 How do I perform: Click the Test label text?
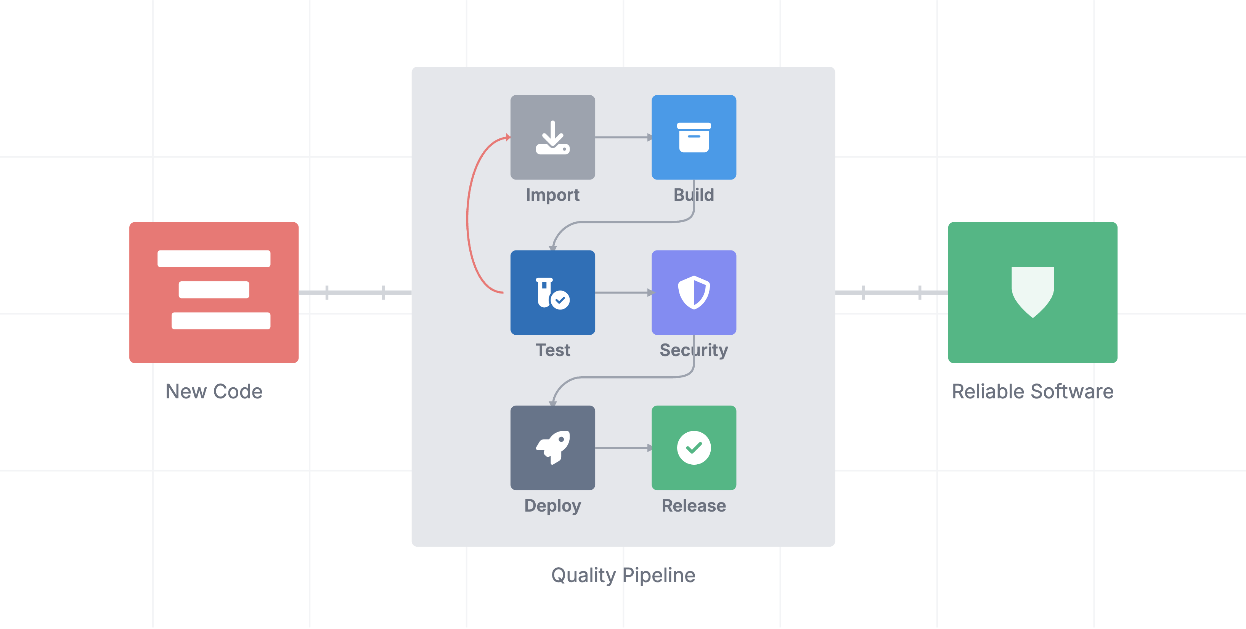(552, 350)
